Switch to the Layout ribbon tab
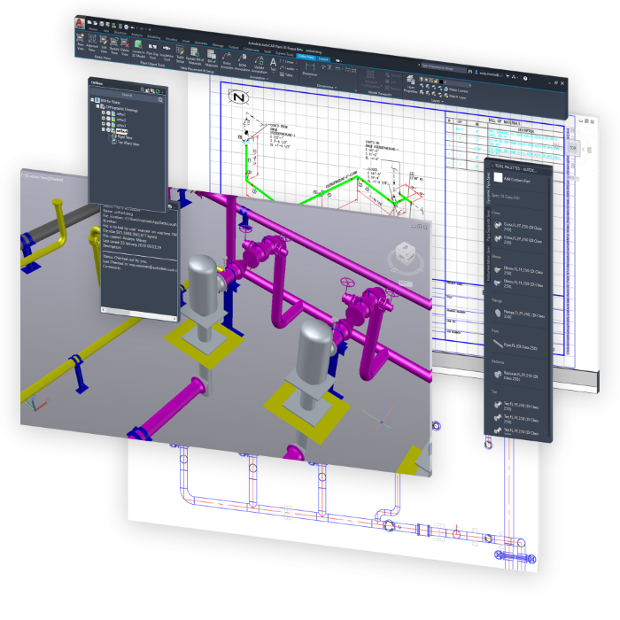Screen dimensions: 620x620 click(323, 59)
